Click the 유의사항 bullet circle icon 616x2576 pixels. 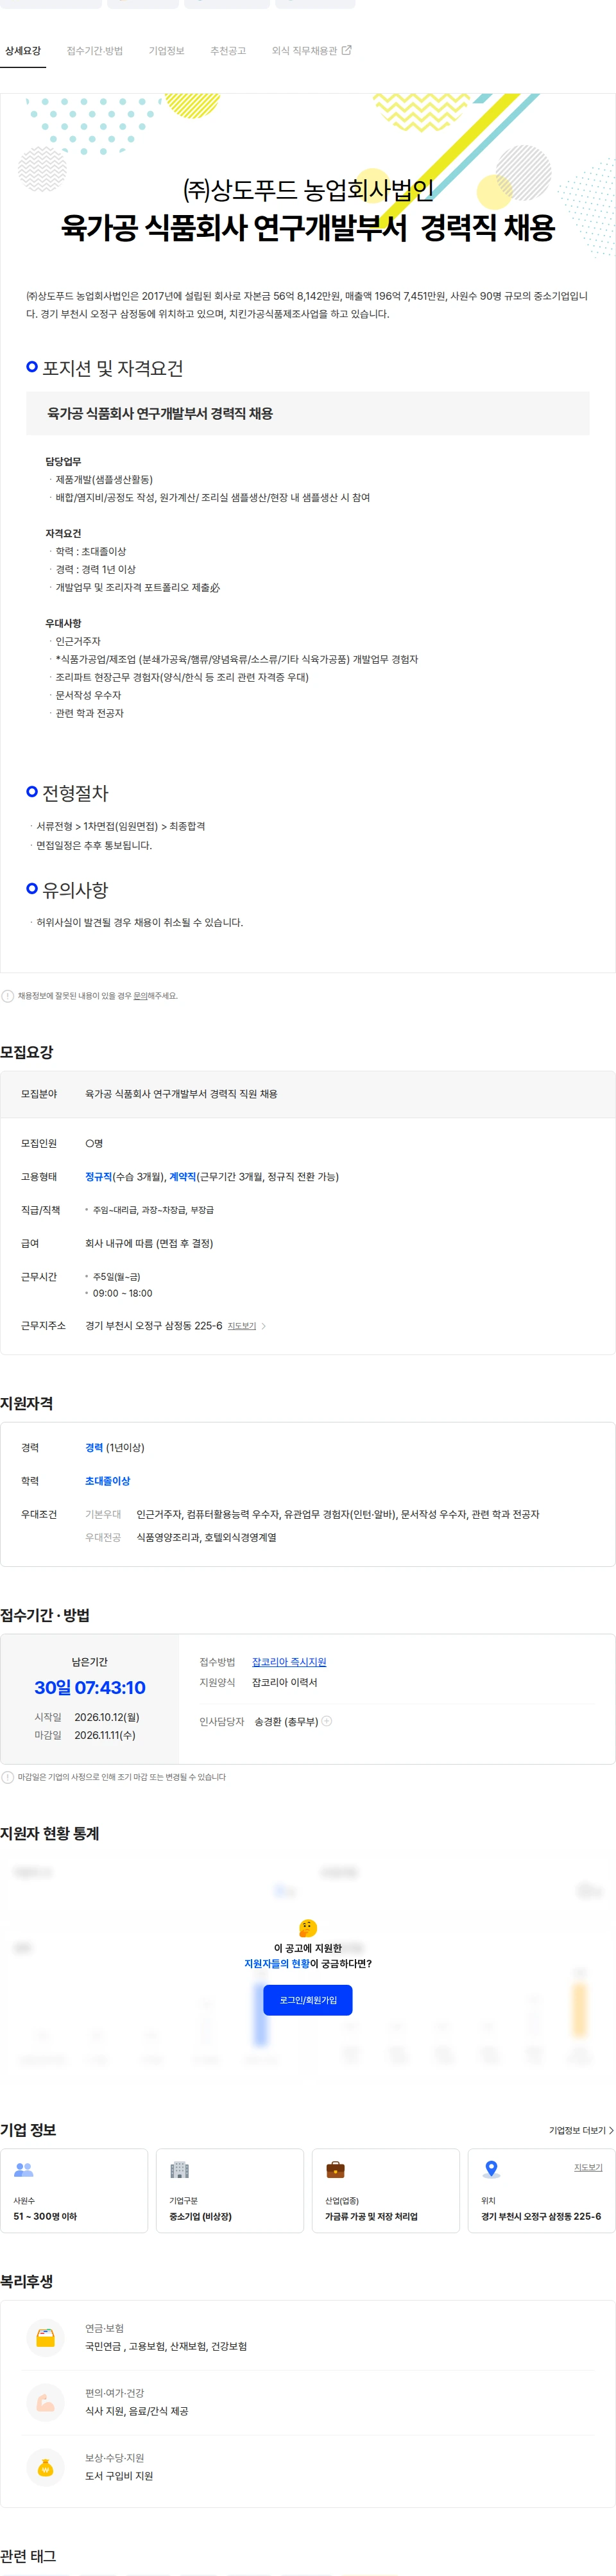click(x=32, y=888)
